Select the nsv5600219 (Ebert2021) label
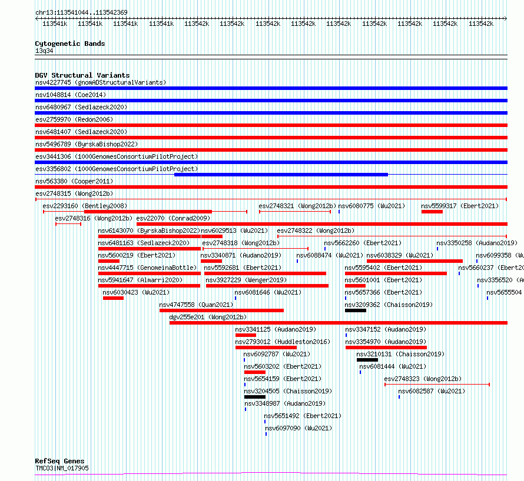The width and height of the screenshot is (524, 481). tap(137, 255)
